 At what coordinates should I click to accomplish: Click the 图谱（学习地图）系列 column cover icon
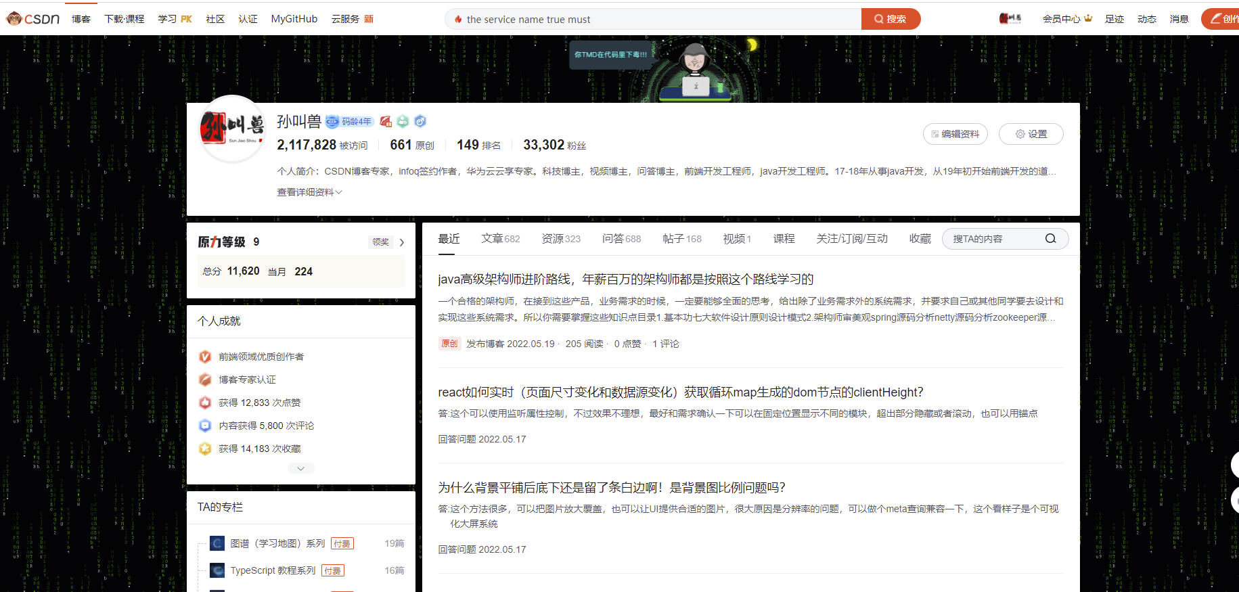217,543
